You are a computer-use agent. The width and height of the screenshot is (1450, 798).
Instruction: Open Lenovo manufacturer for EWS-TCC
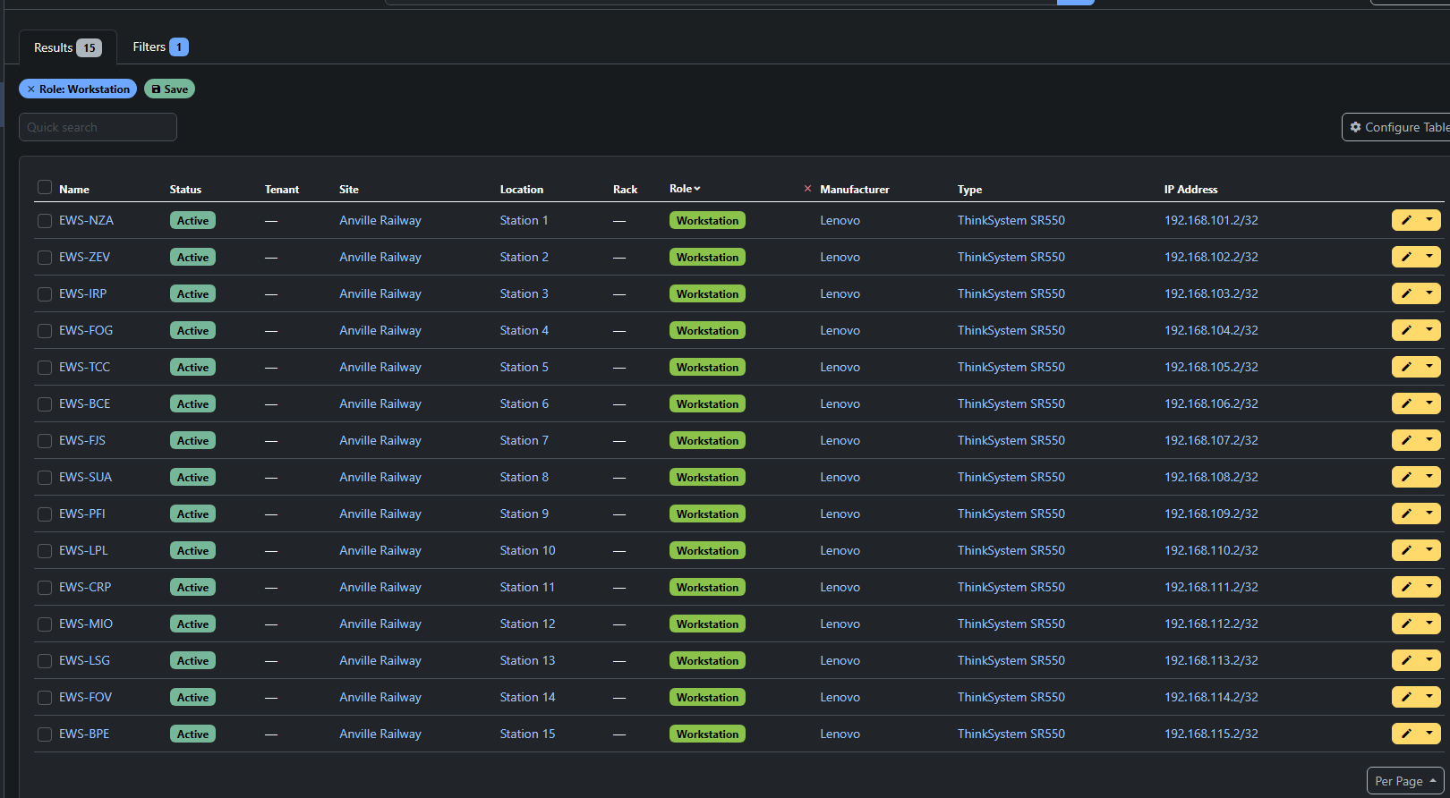pos(840,367)
